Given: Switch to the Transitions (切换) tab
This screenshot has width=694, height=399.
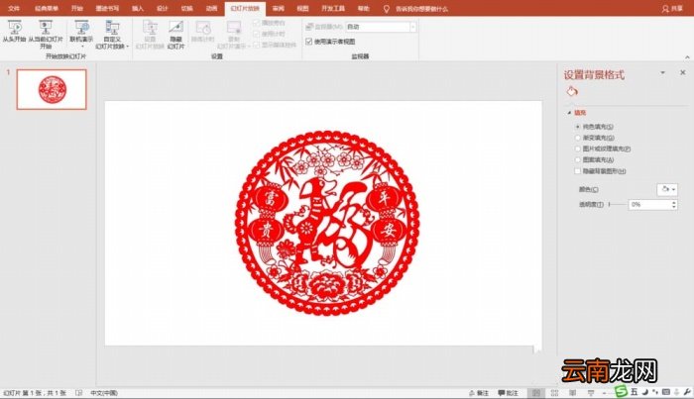Looking at the screenshot, I should pos(186,8).
